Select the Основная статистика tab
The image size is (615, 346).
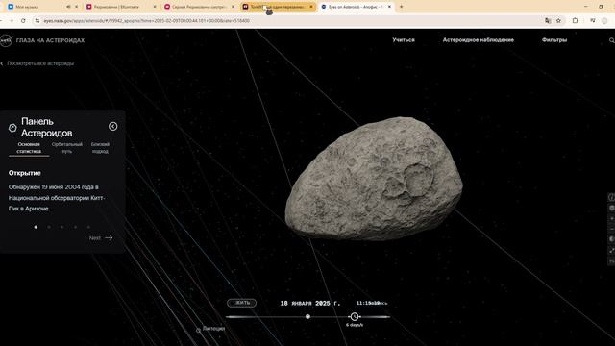click(29, 147)
